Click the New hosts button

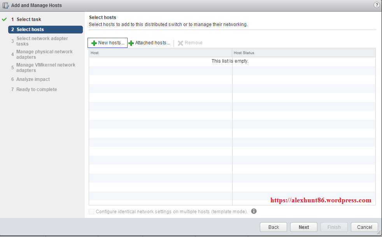click(x=107, y=43)
